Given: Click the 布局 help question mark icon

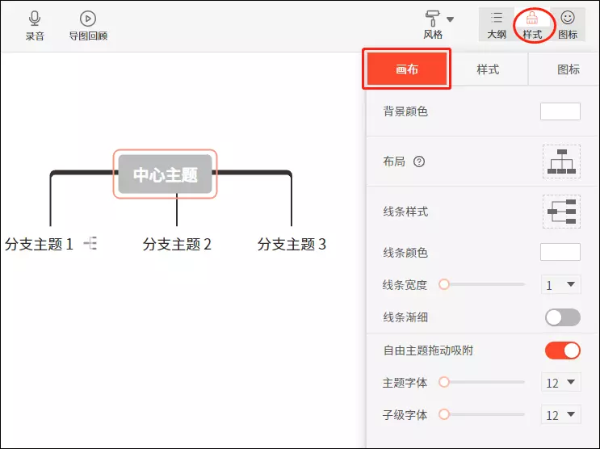Looking at the screenshot, I should [x=419, y=162].
